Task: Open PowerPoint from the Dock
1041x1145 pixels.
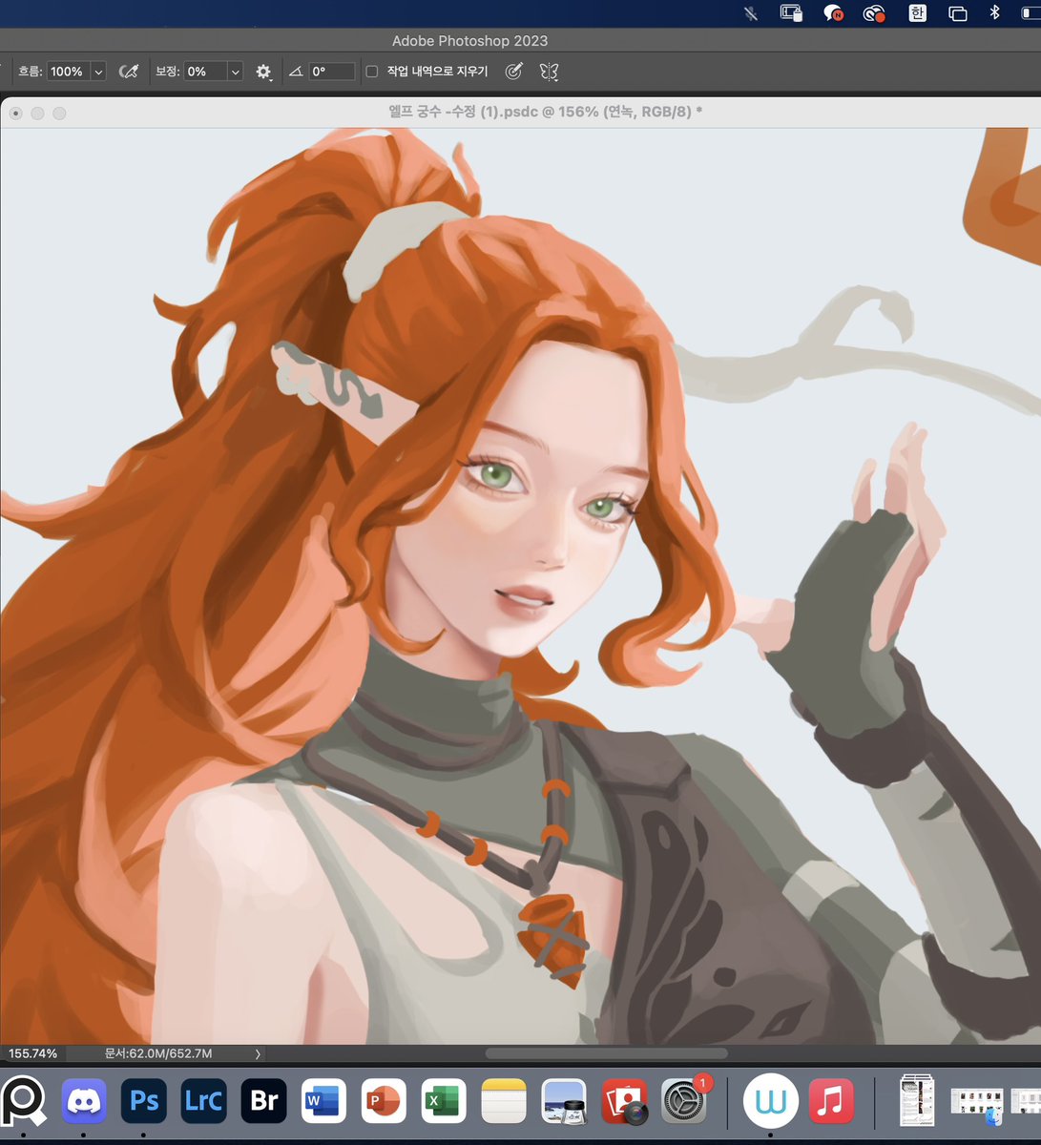Action: [385, 1100]
